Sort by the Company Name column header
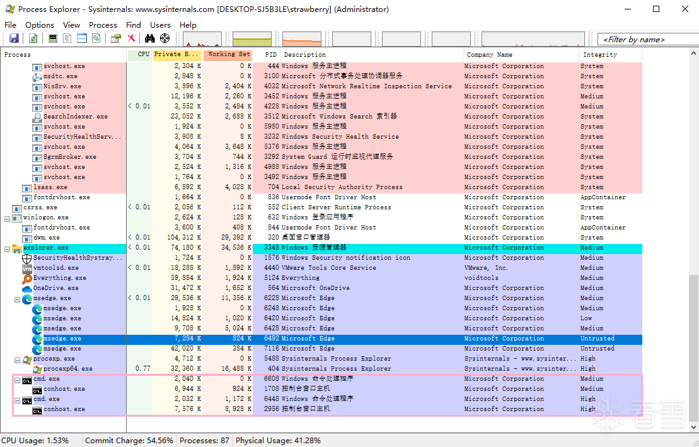The image size is (699, 447). pos(521,54)
